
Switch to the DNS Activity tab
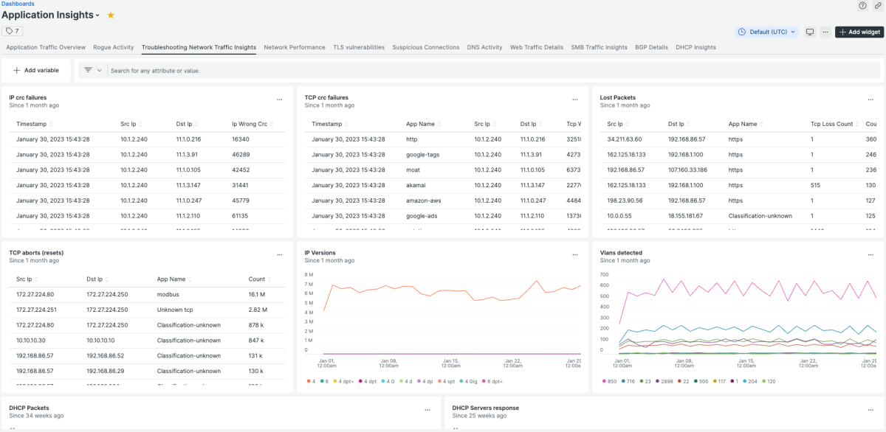click(484, 47)
